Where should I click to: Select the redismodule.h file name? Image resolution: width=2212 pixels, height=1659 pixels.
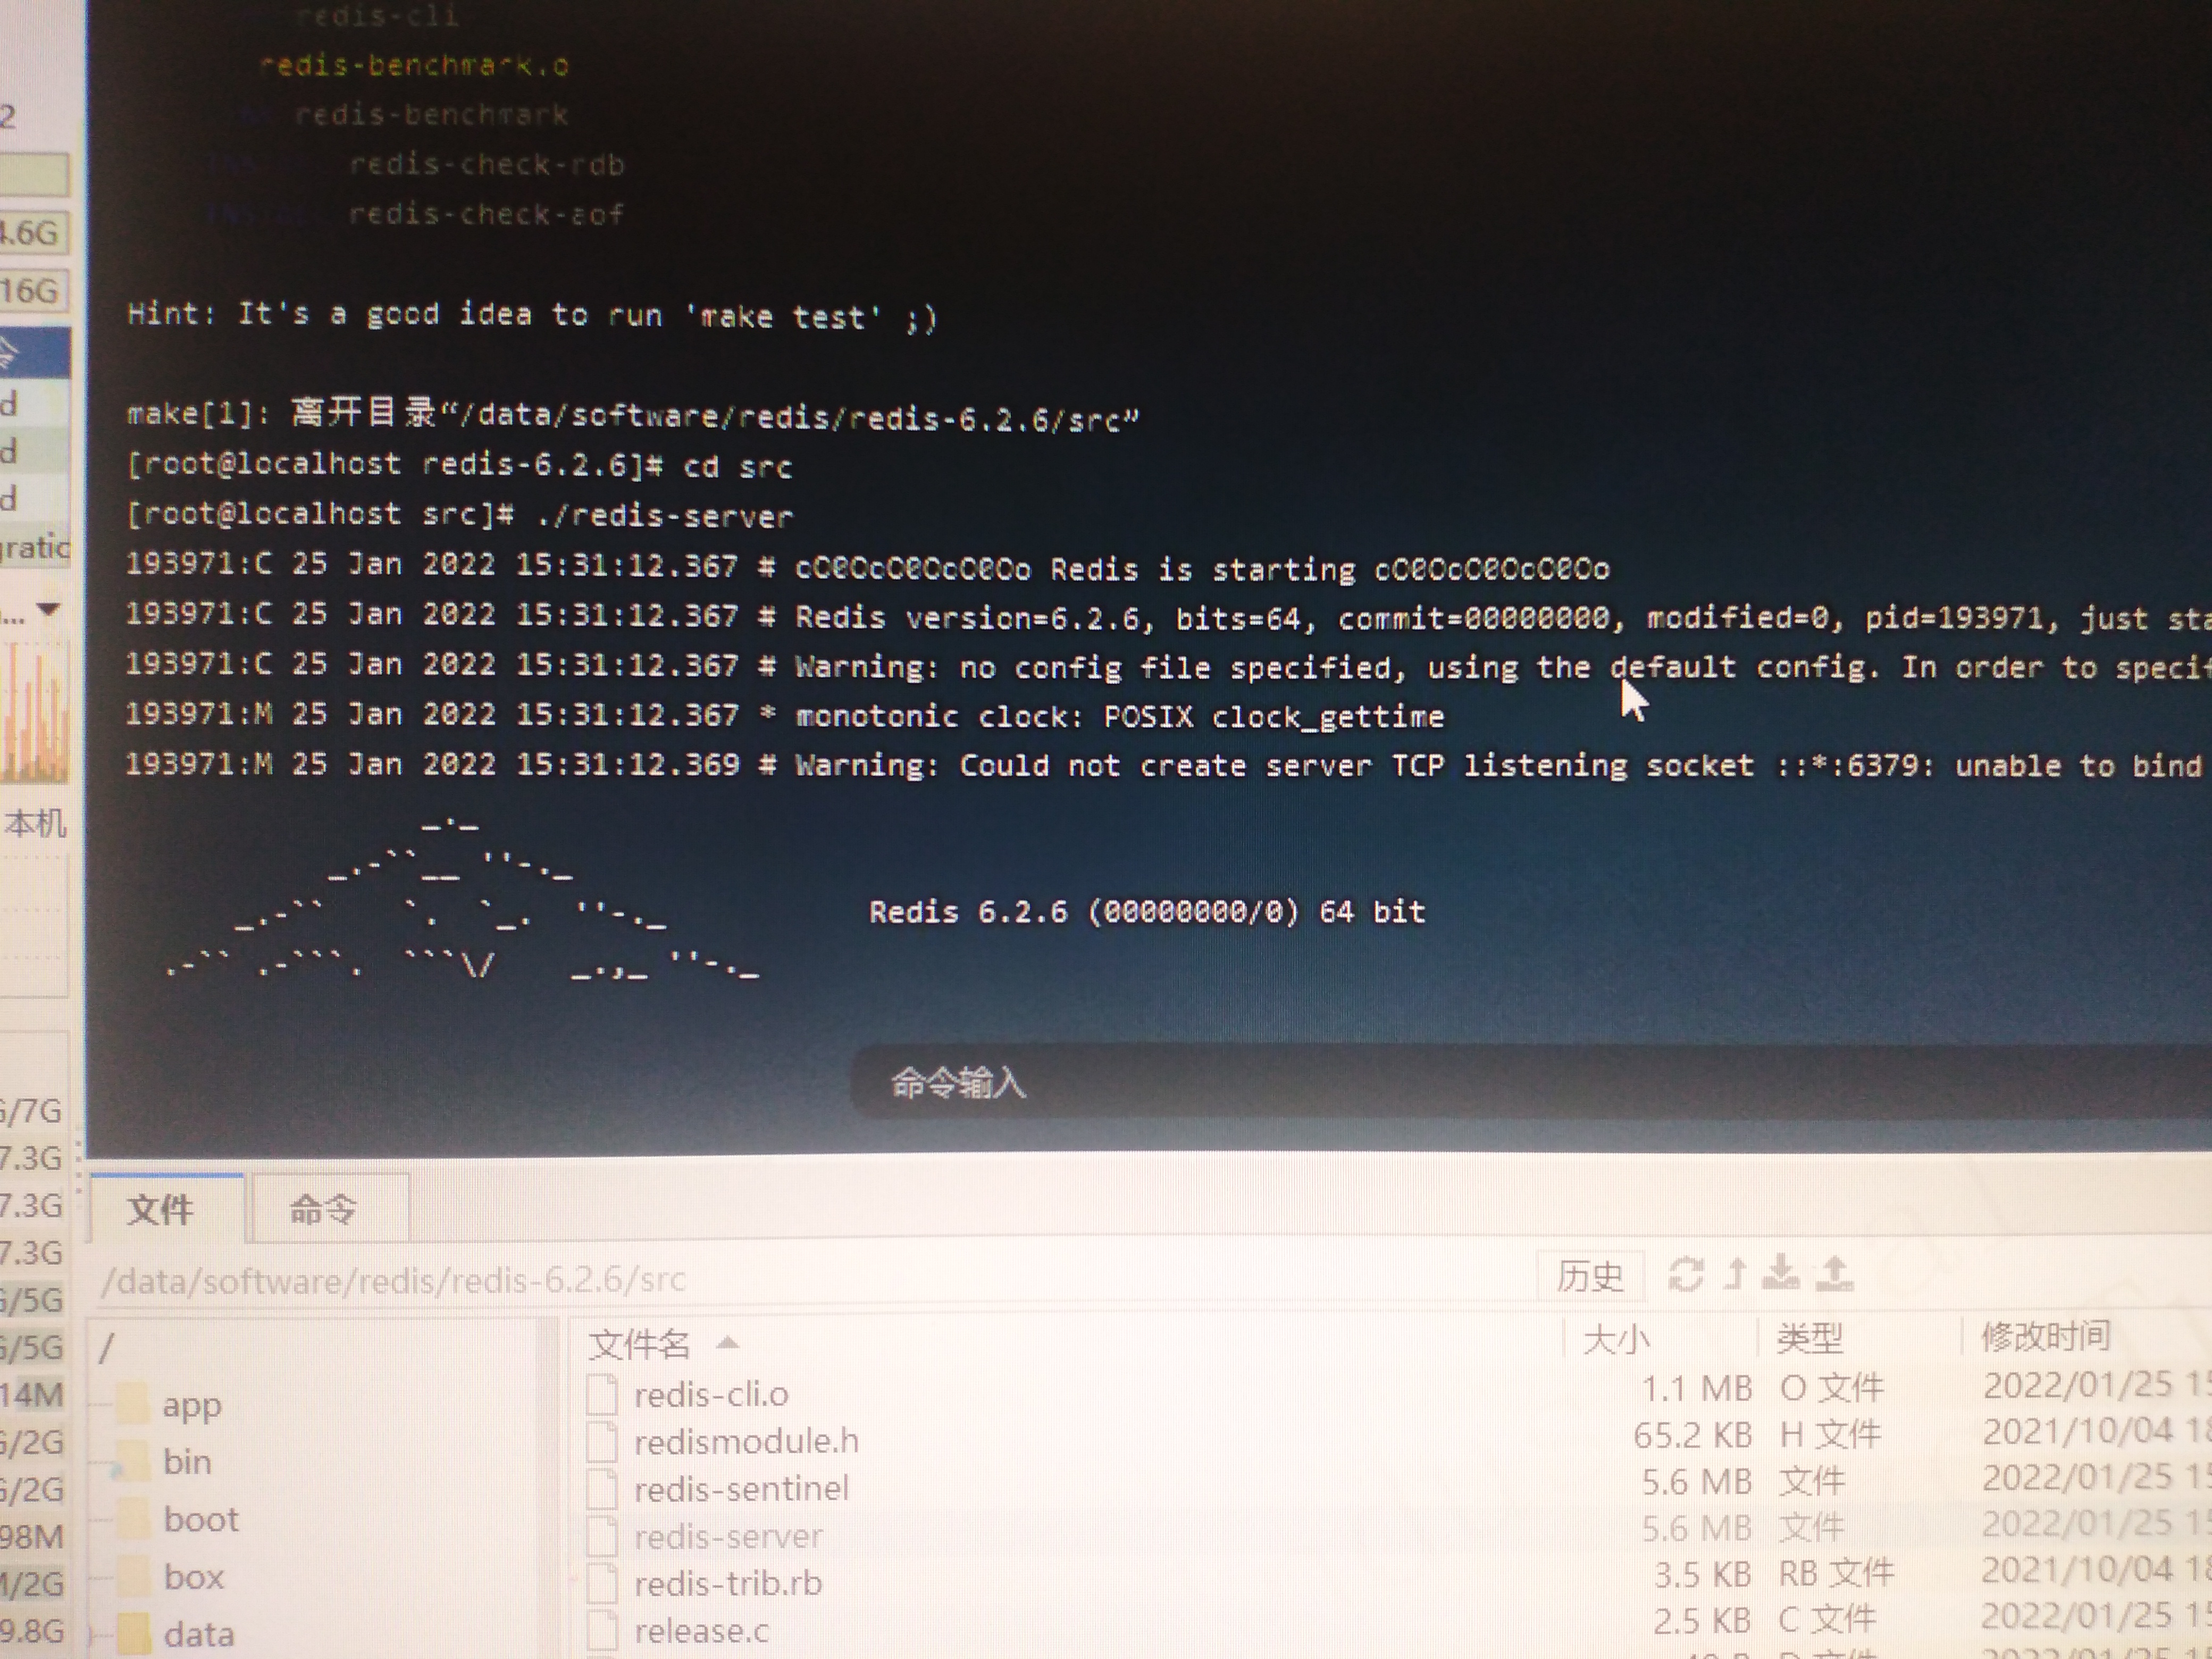[x=746, y=1441]
